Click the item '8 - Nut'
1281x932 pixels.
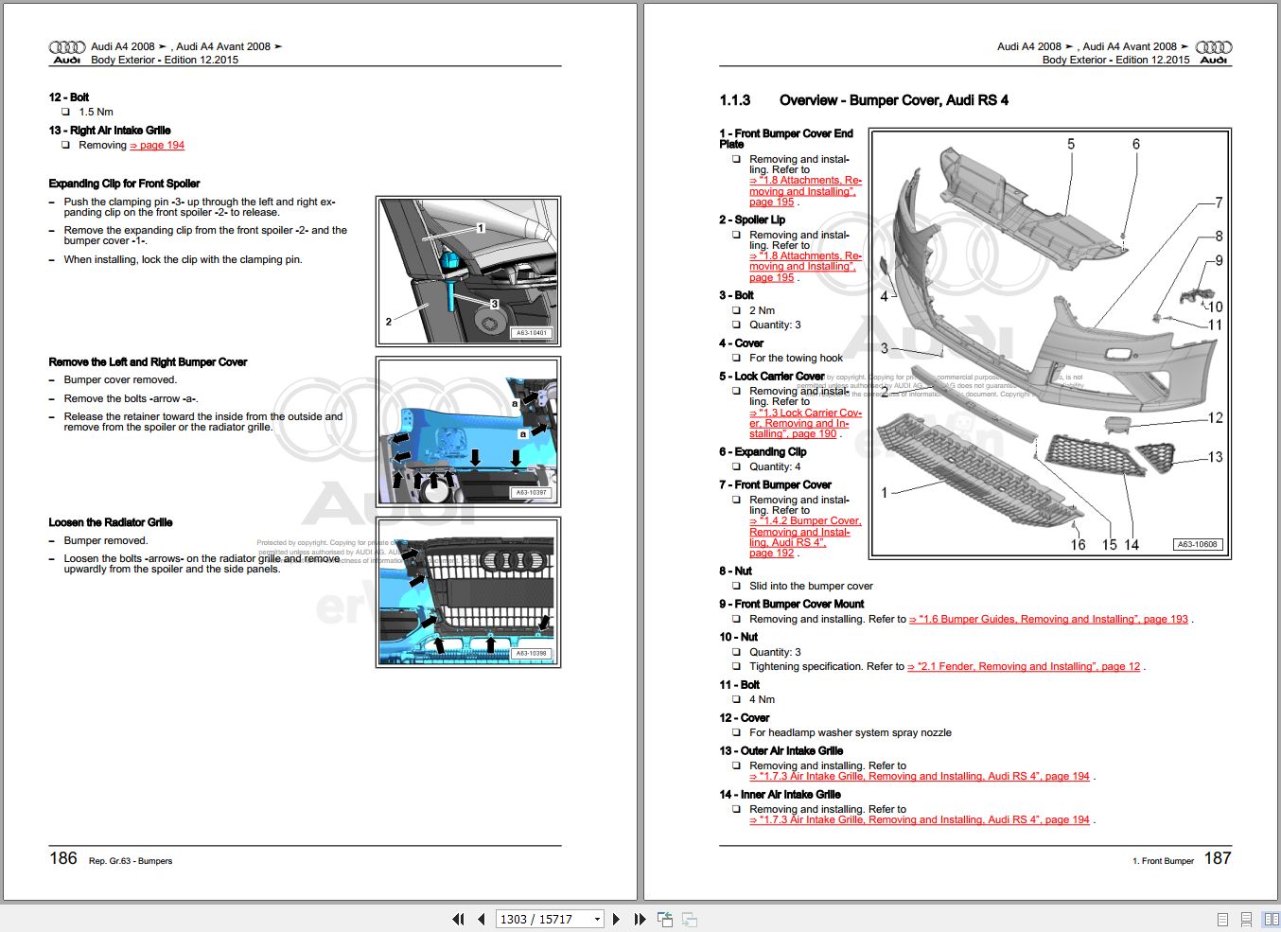(x=735, y=571)
